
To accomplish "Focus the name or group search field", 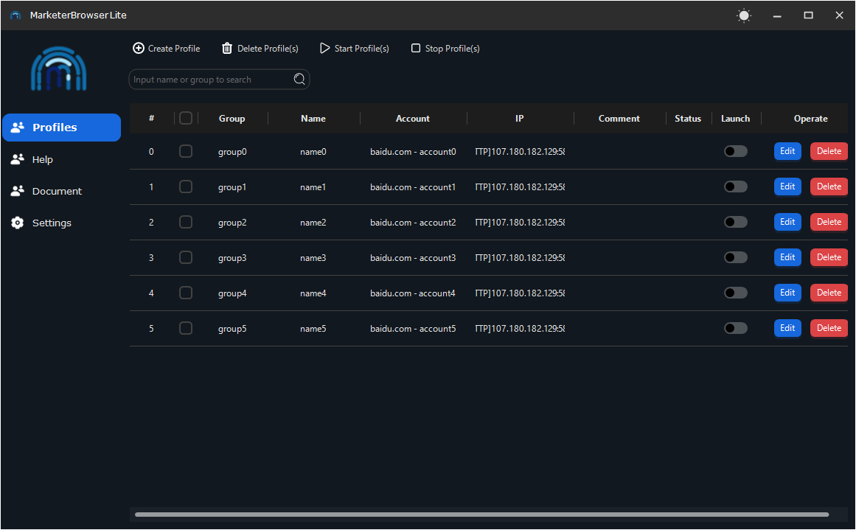I will pyautogui.click(x=211, y=80).
